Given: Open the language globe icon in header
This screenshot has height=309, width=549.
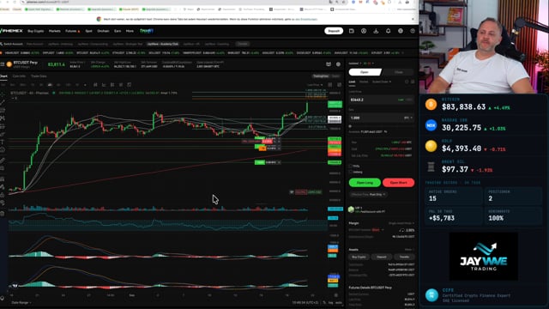Looking at the screenshot, I should click(x=401, y=31).
